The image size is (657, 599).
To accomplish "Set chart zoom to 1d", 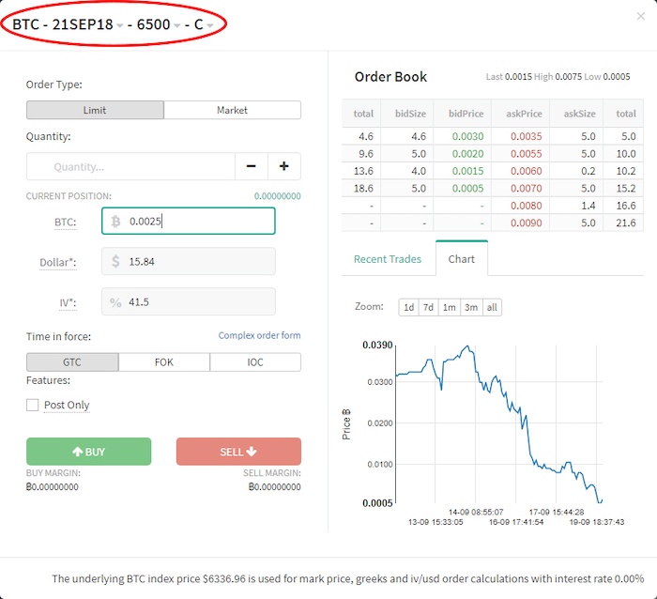I will coord(408,307).
